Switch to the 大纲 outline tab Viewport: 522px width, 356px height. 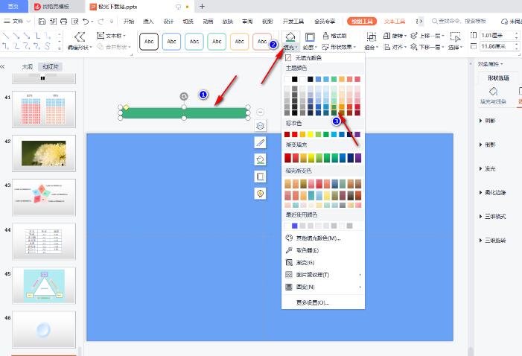(x=27, y=67)
